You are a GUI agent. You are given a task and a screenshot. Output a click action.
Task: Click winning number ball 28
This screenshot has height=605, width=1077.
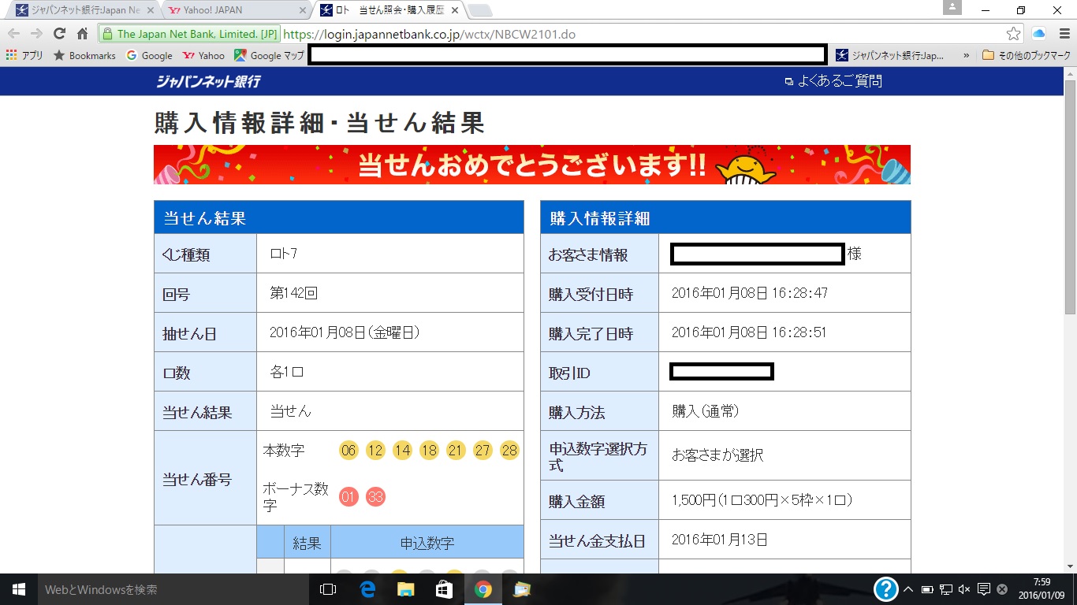click(x=509, y=451)
